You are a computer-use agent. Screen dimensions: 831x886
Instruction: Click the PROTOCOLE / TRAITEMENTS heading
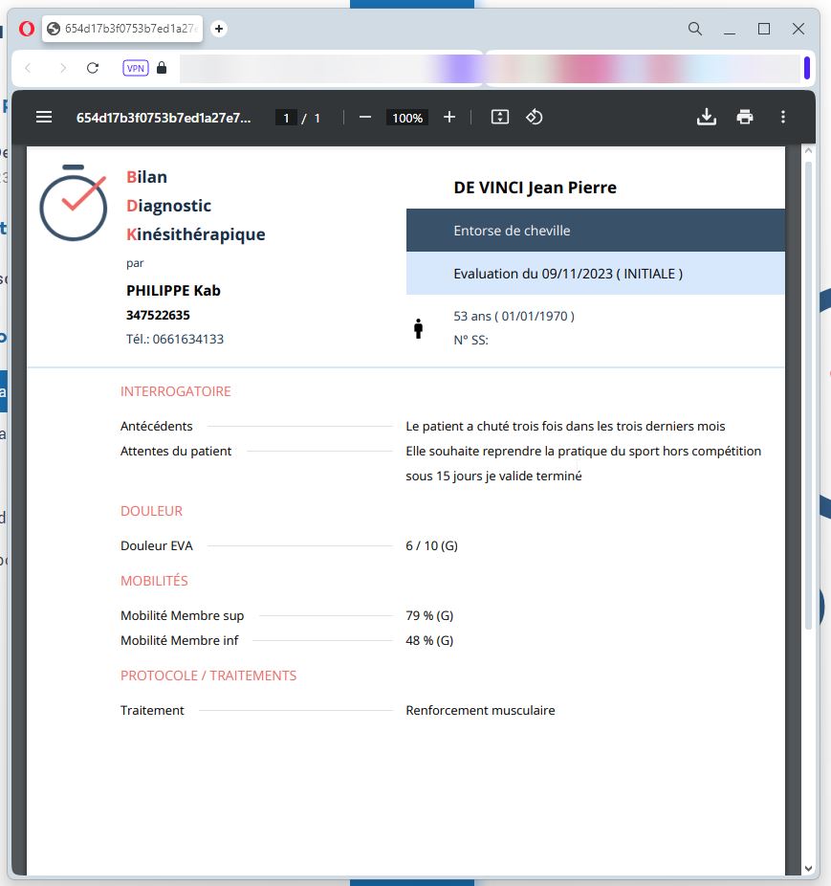click(208, 676)
